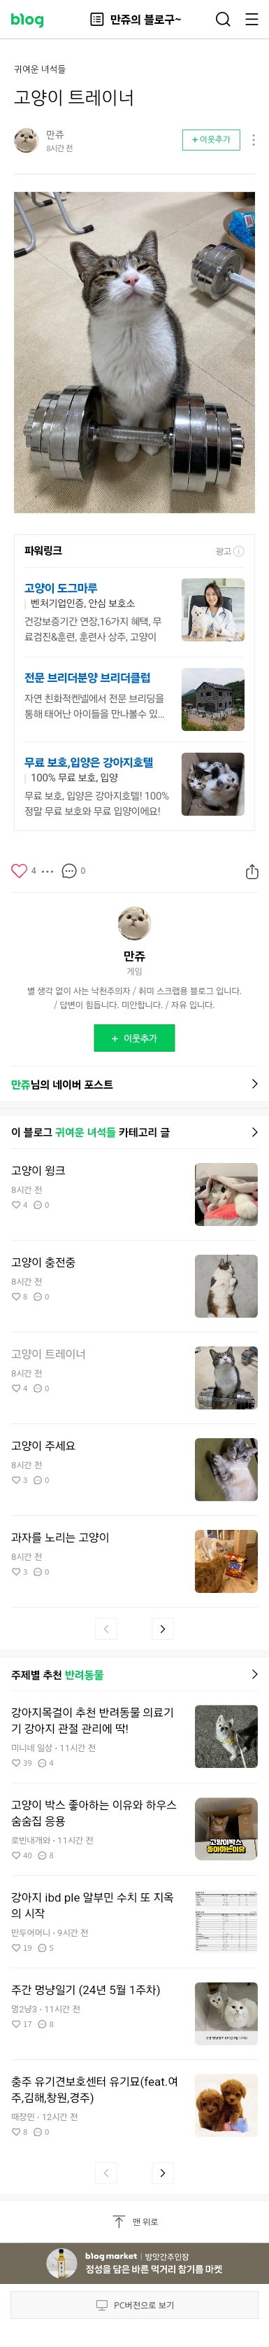Like the post with heart icon
This screenshot has height=2347, width=269.
click(x=19, y=870)
